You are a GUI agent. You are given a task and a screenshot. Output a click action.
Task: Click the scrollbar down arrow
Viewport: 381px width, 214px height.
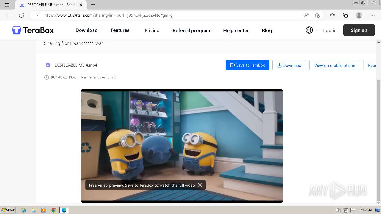[379, 203]
